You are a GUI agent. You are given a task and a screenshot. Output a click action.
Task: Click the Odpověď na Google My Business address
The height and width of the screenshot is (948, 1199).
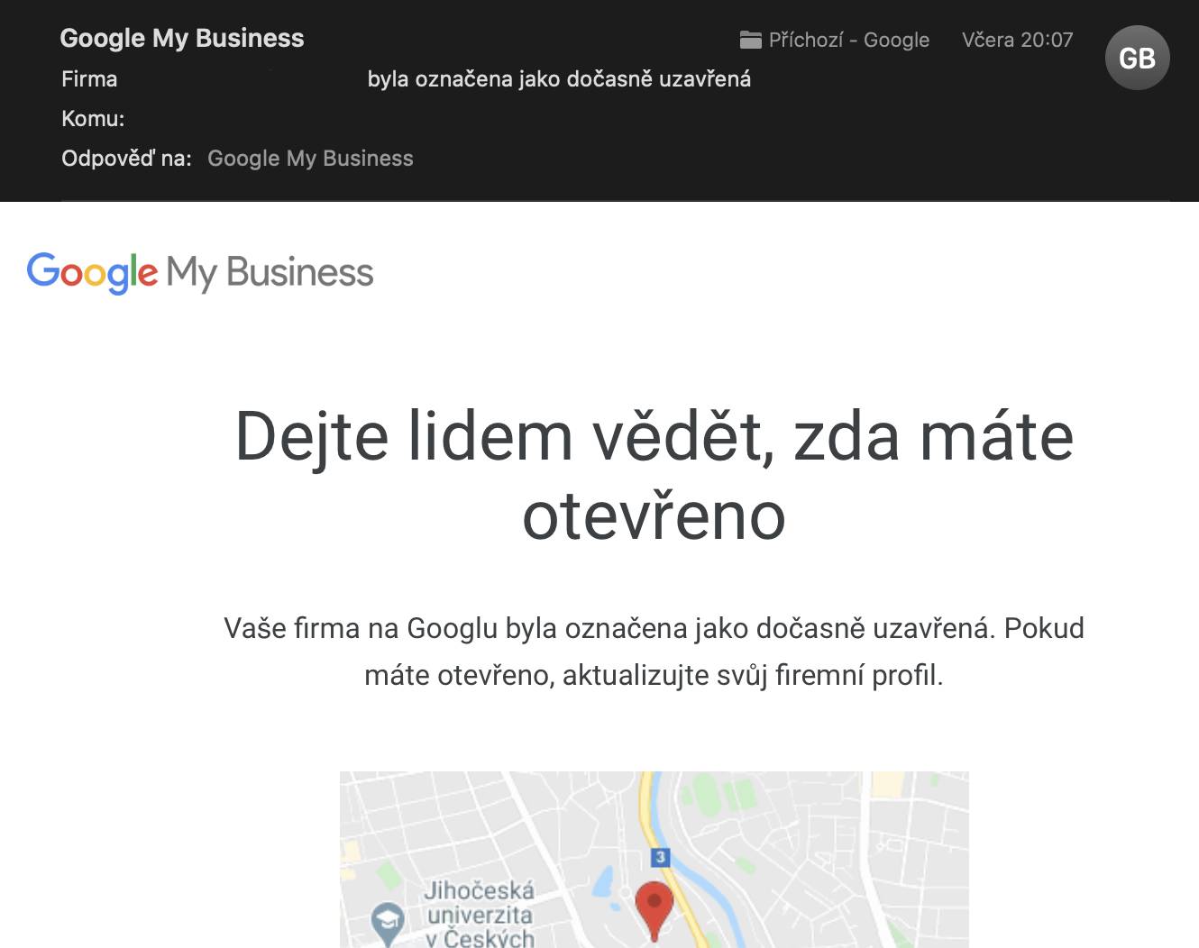tap(310, 159)
